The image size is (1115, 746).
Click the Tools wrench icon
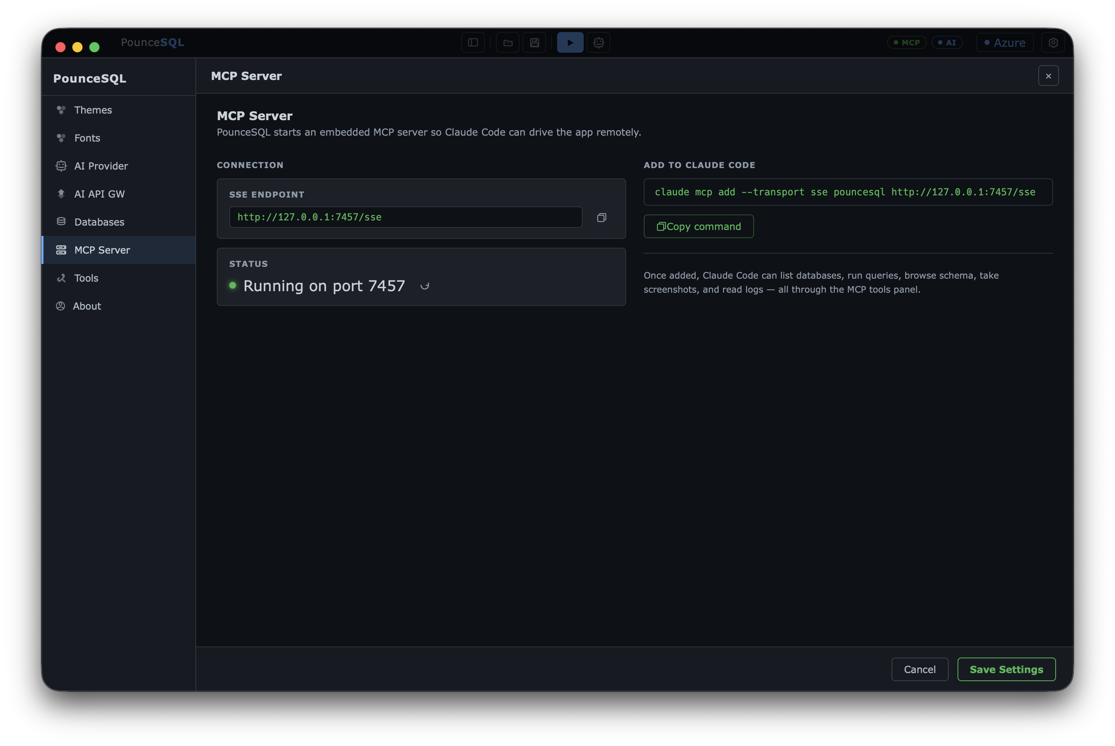[61, 278]
